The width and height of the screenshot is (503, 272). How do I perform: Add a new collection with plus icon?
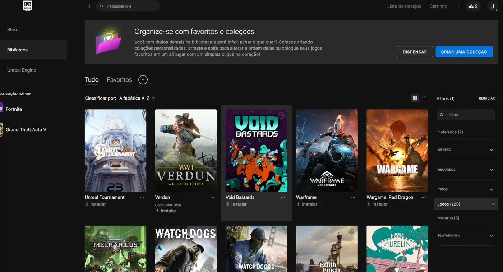[x=143, y=80]
